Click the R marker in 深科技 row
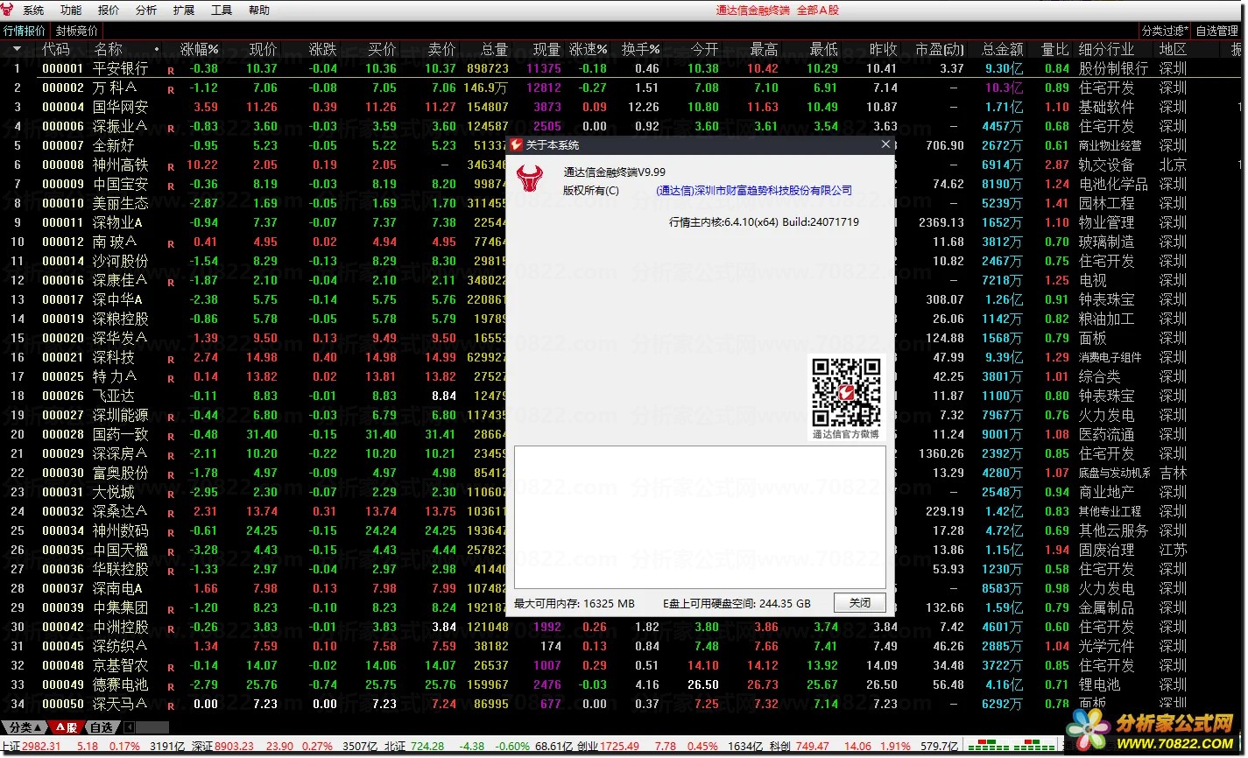 (x=171, y=358)
